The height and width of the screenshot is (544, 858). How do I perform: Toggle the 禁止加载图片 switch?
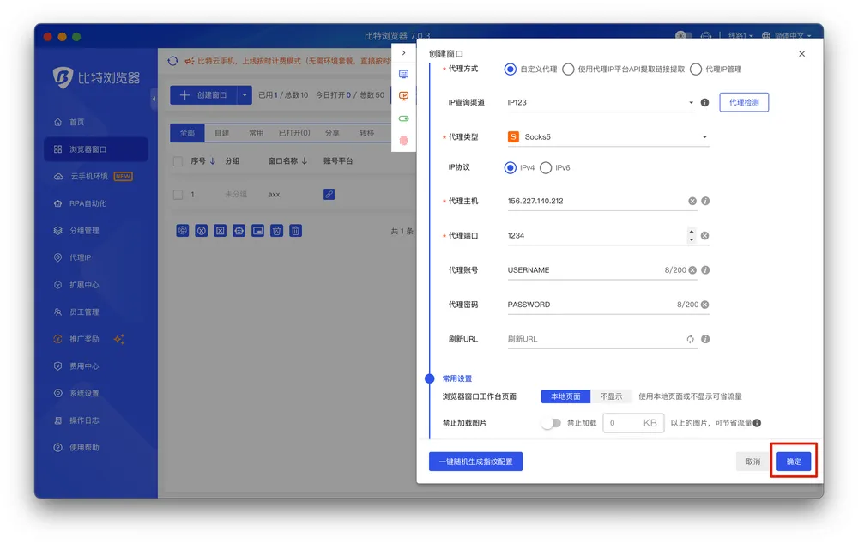point(551,423)
